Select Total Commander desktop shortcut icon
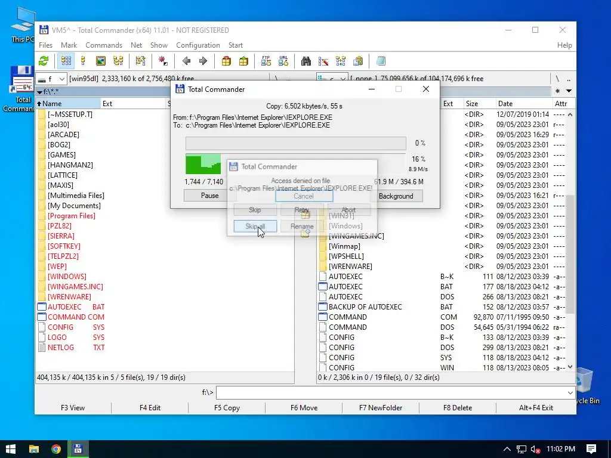611x458 pixels. pyautogui.click(x=22, y=89)
